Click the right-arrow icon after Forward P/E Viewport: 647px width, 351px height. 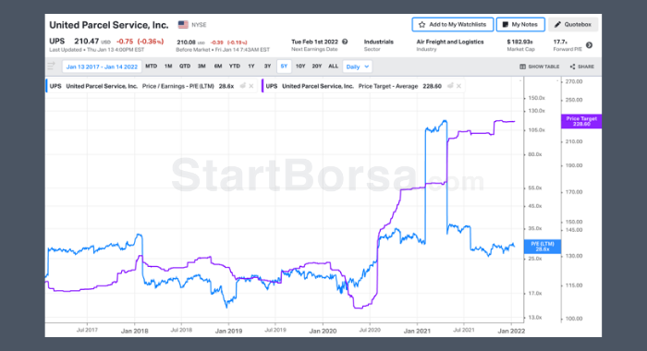point(590,45)
